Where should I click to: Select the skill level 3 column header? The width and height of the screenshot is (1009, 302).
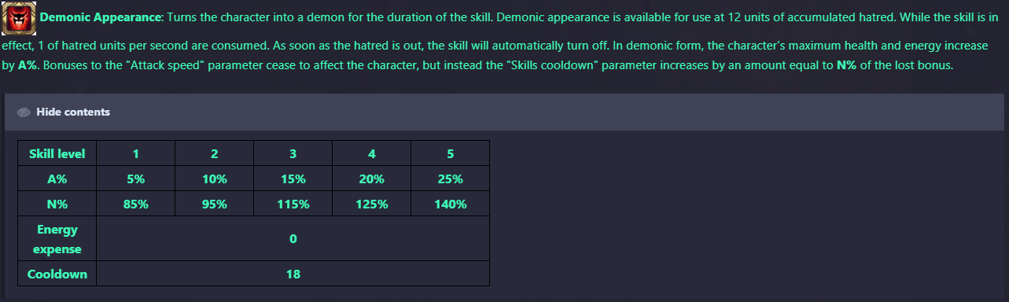[293, 153]
